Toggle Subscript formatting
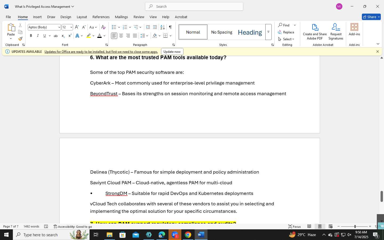This screenshot has height=240, width=384. 63,36
